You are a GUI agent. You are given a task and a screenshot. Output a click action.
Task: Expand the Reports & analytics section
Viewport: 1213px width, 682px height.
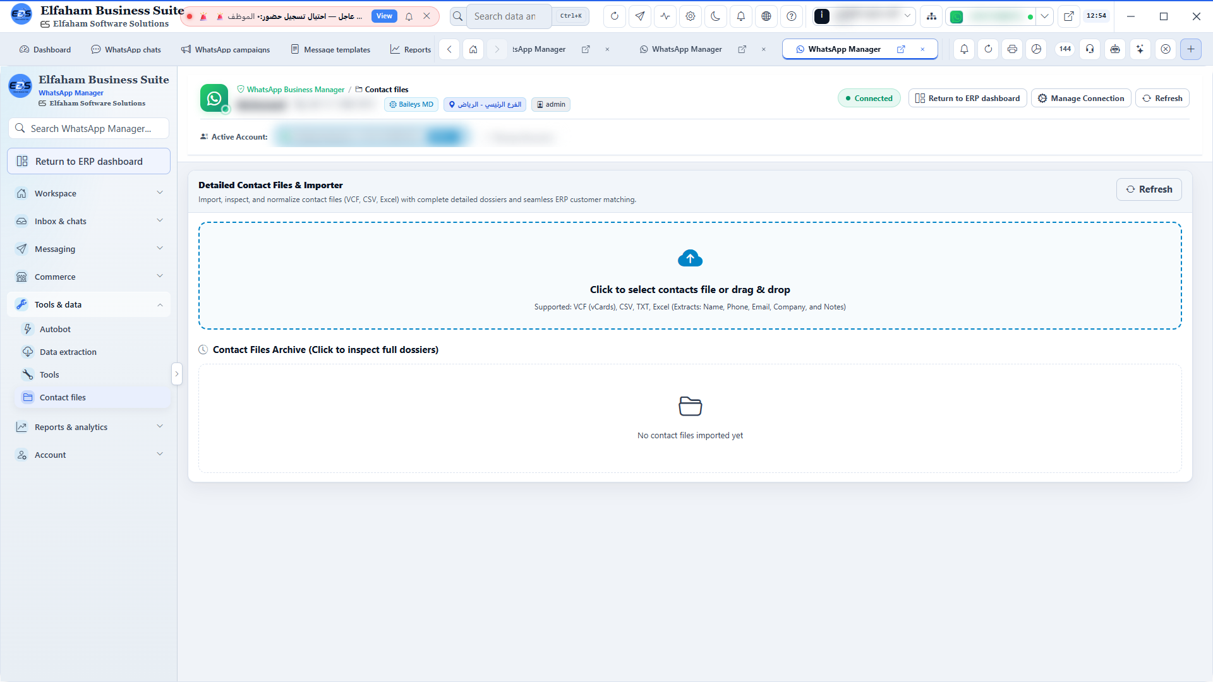pyautogui.click(x=88, y=427)
